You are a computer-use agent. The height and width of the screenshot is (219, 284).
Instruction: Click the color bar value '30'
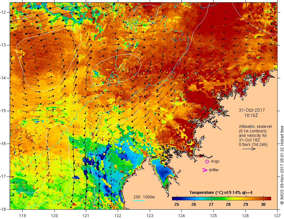(x=263, y=205)
